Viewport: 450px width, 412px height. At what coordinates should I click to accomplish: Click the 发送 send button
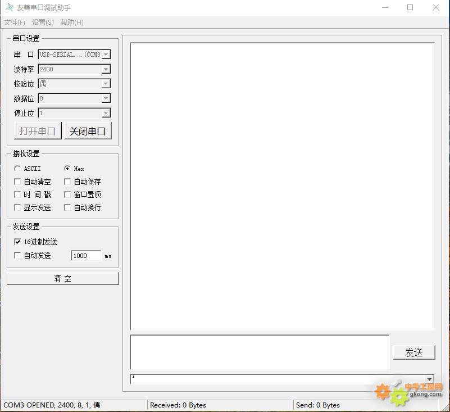[414, 352]
